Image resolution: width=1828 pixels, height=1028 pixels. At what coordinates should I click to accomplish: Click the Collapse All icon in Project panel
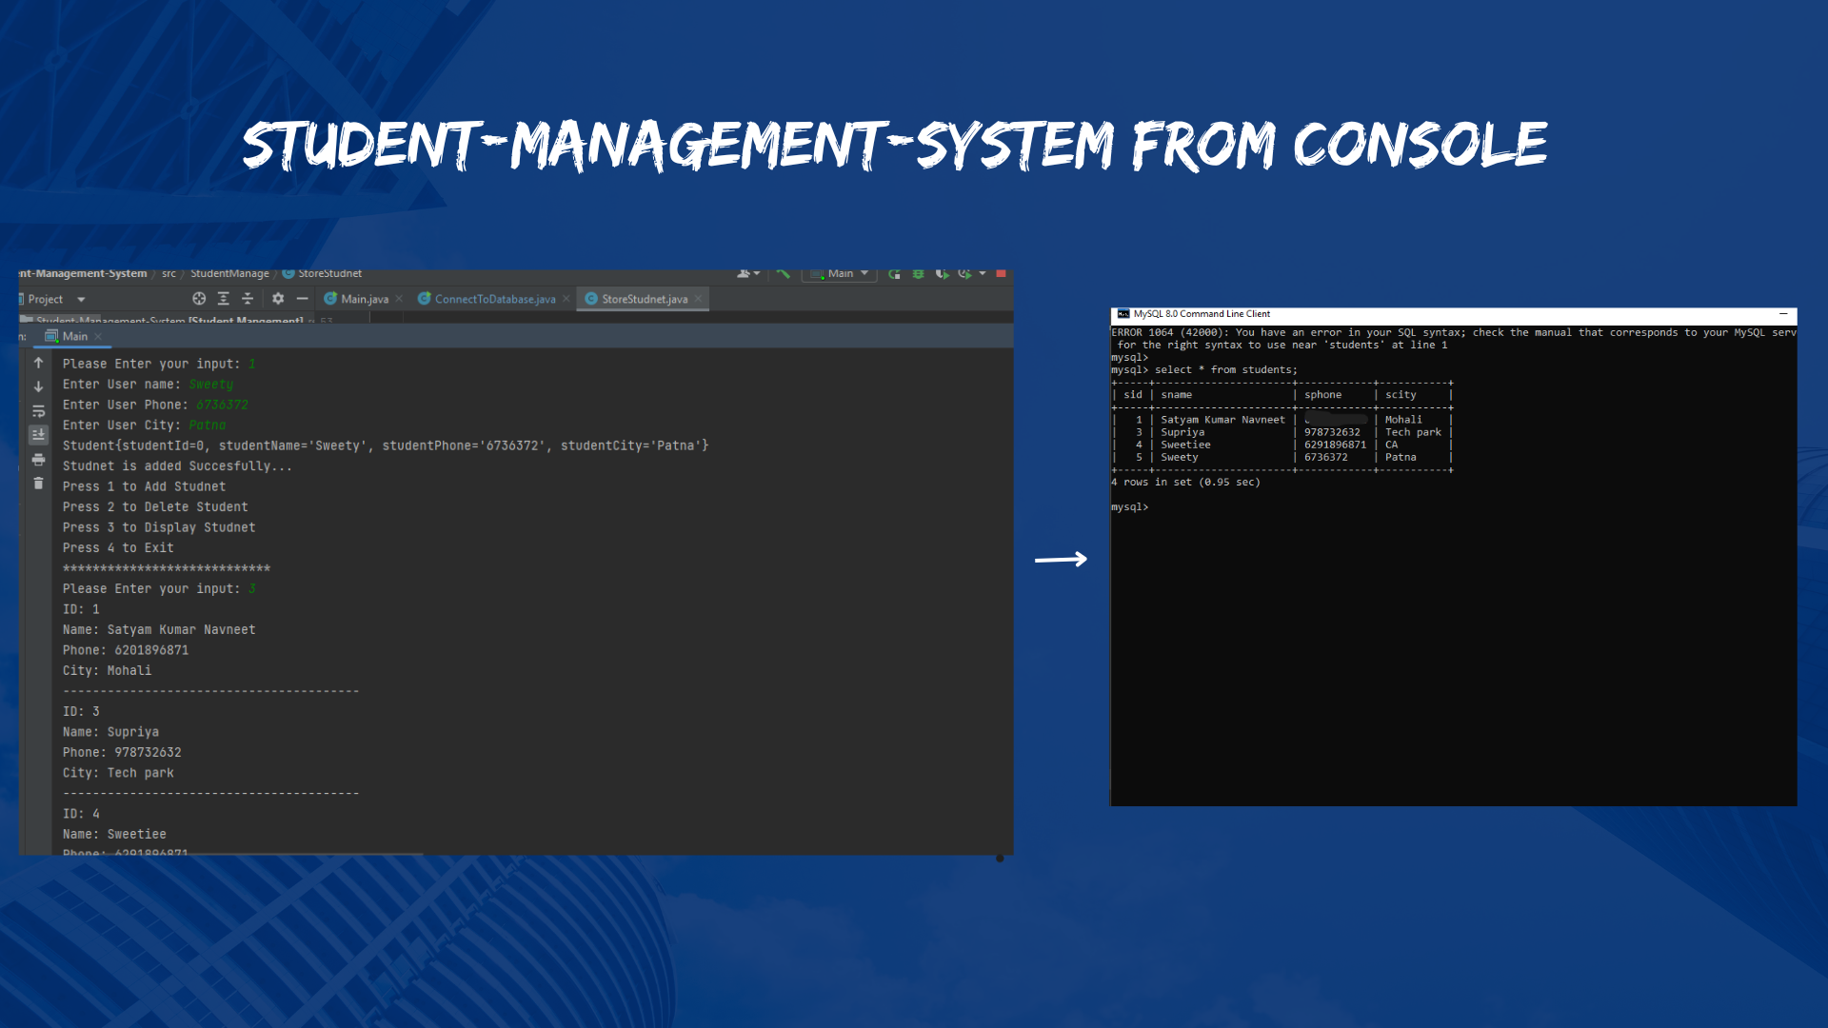coord(248,299)
